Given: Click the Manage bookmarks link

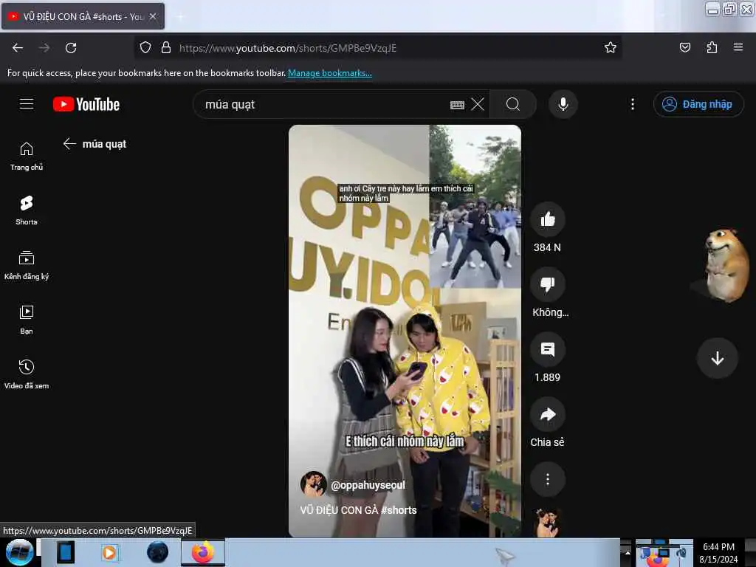Looking at the screenshot, I should click(330, 73).
